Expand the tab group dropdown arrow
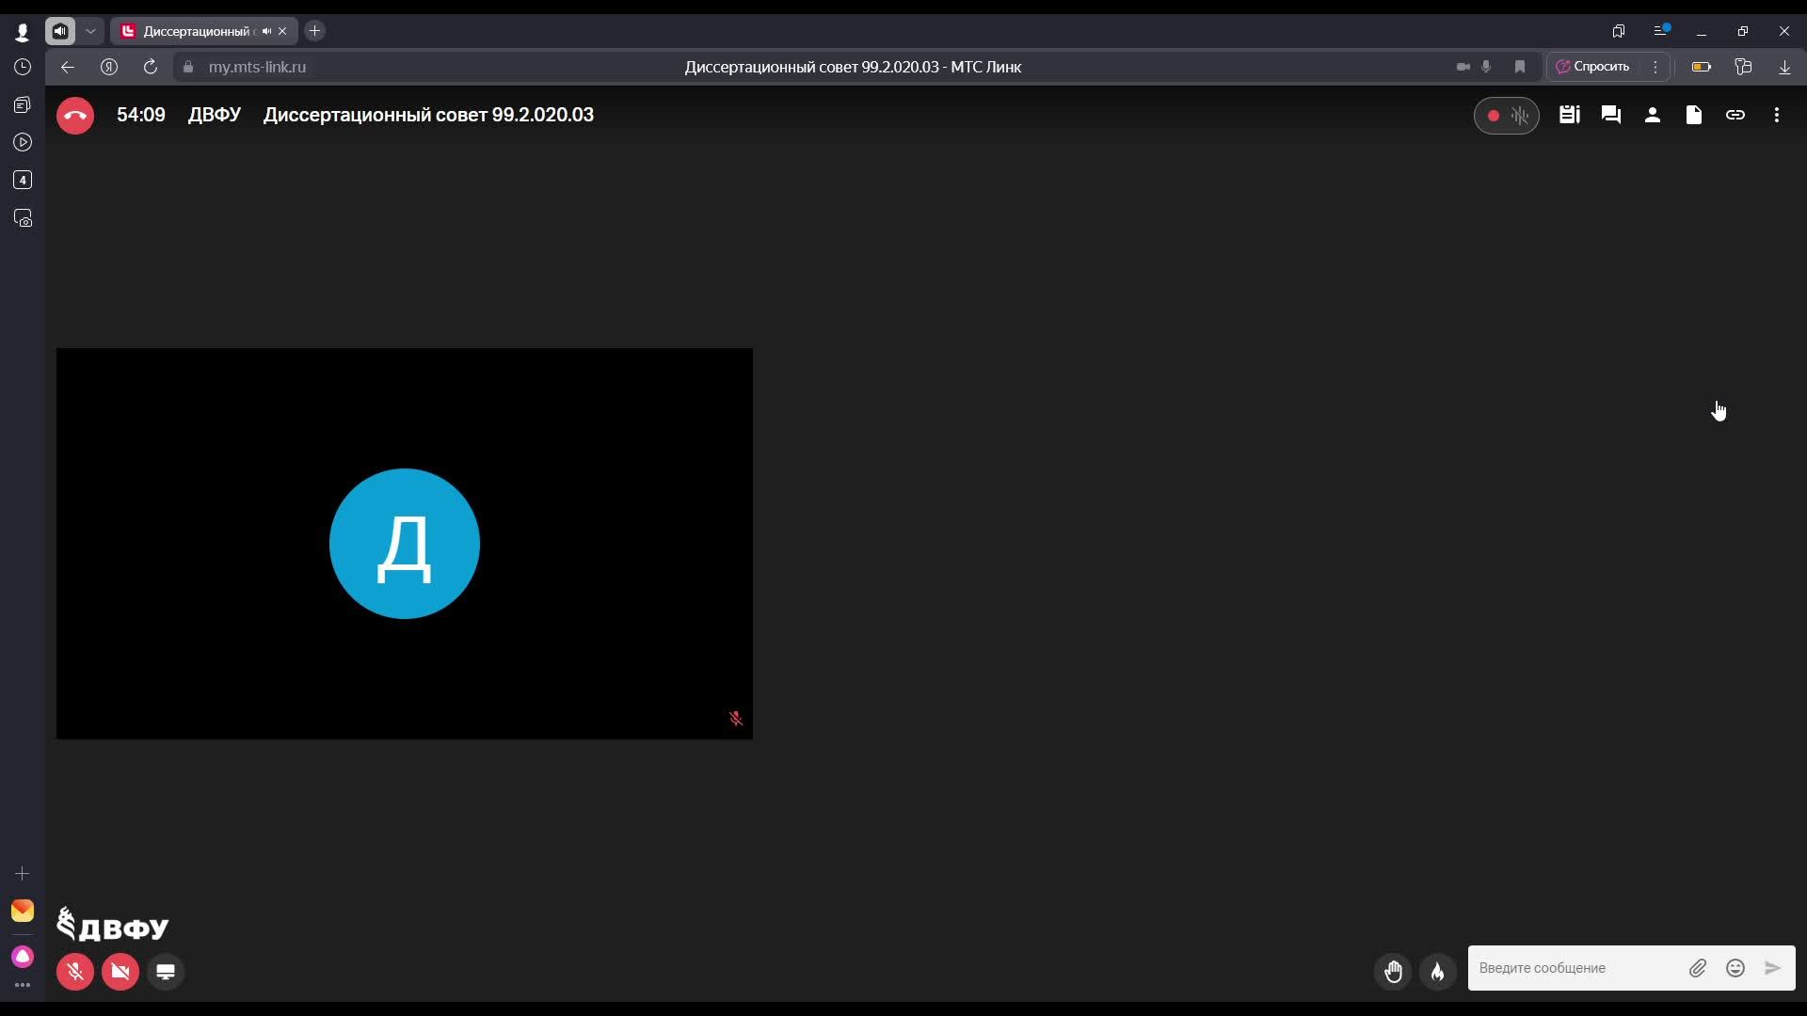 point(90,31)
